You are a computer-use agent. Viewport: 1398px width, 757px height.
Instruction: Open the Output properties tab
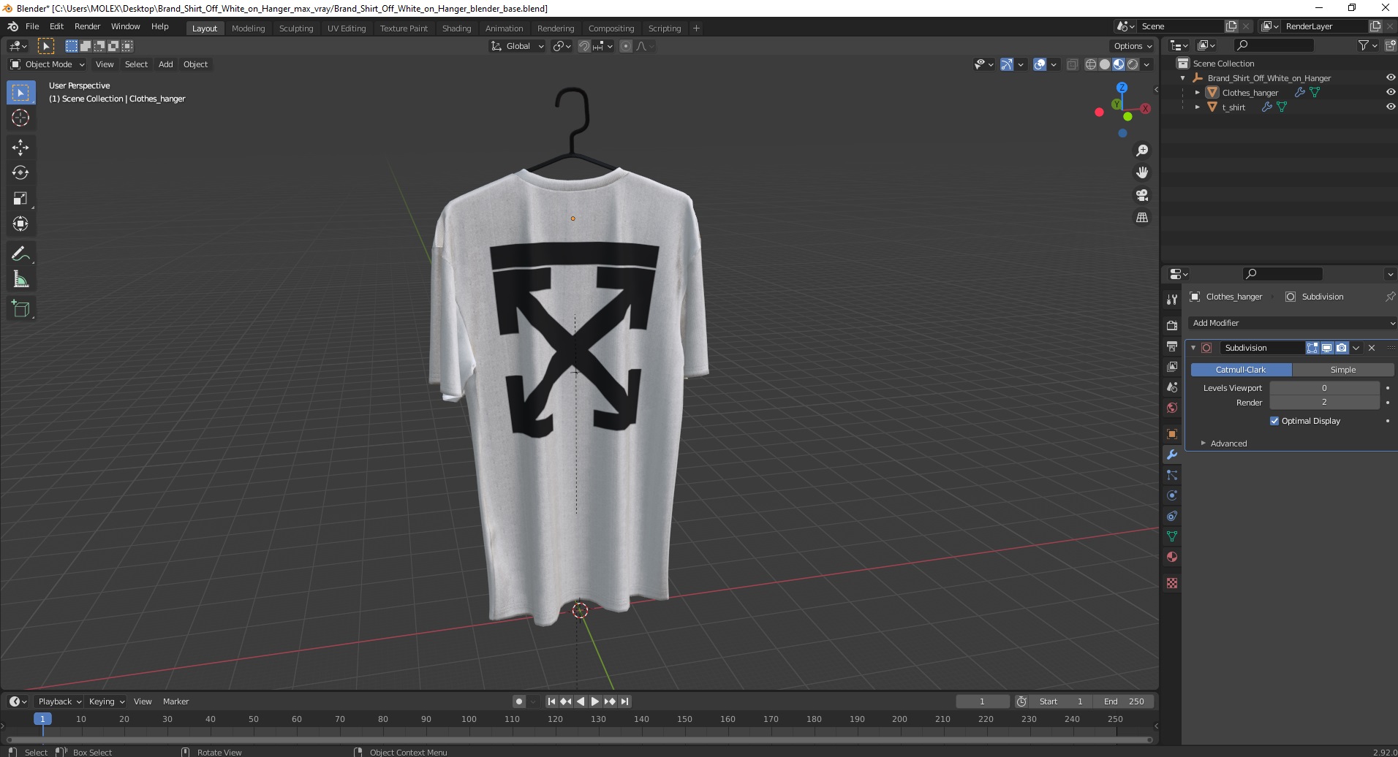coord(1172,346)
